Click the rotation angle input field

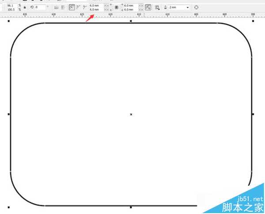(x=40, y=8)
